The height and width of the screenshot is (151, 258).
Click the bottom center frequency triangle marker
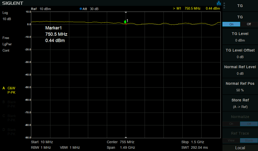click(126, 137)
